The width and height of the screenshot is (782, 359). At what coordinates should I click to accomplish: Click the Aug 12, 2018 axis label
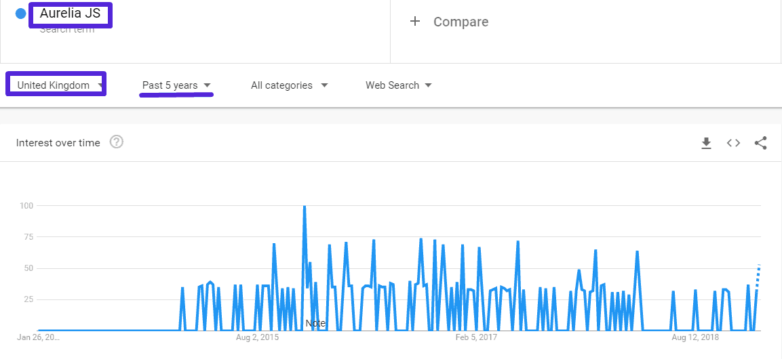coord(695,337)
